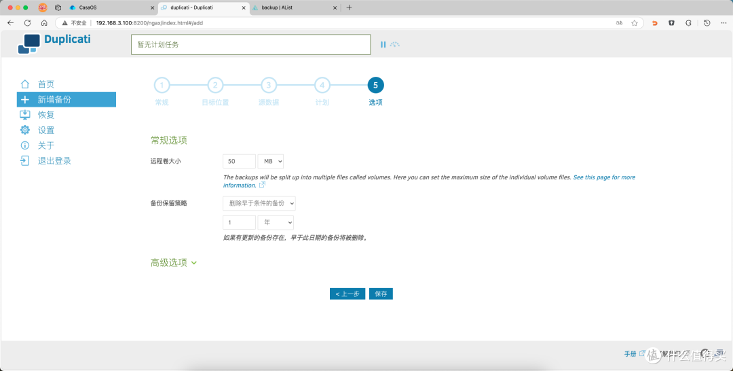Jump to step 4 计划
Screen dimensions: 733x371
[322, 85]
